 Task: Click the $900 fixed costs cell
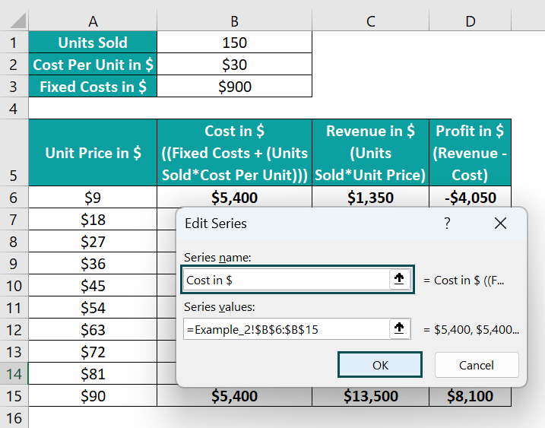[x=235, y=86]
